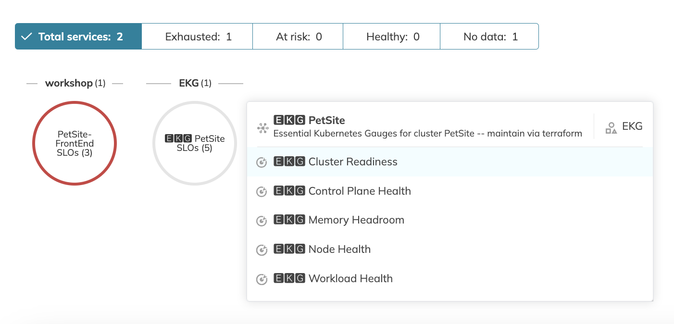Viewport: 674px width, 324px height.
Task: Filter by At risk services
Action: click(x=298, y=37)
